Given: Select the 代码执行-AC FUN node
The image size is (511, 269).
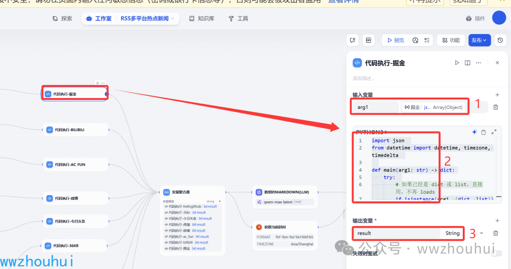Looking at the screenshot, I should 76,165.
